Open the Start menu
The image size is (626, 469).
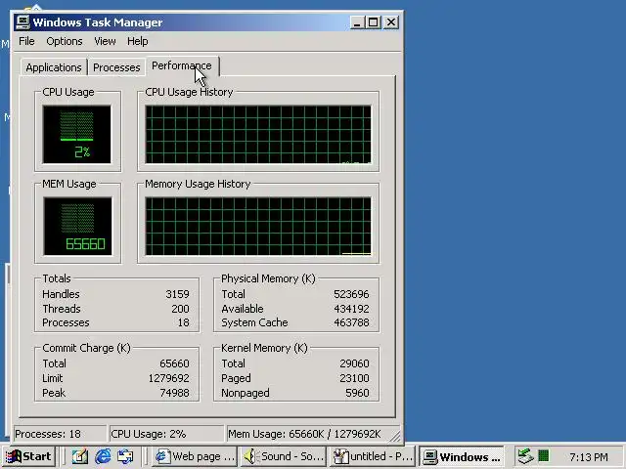pyautogui.click(x=28, y=456)
